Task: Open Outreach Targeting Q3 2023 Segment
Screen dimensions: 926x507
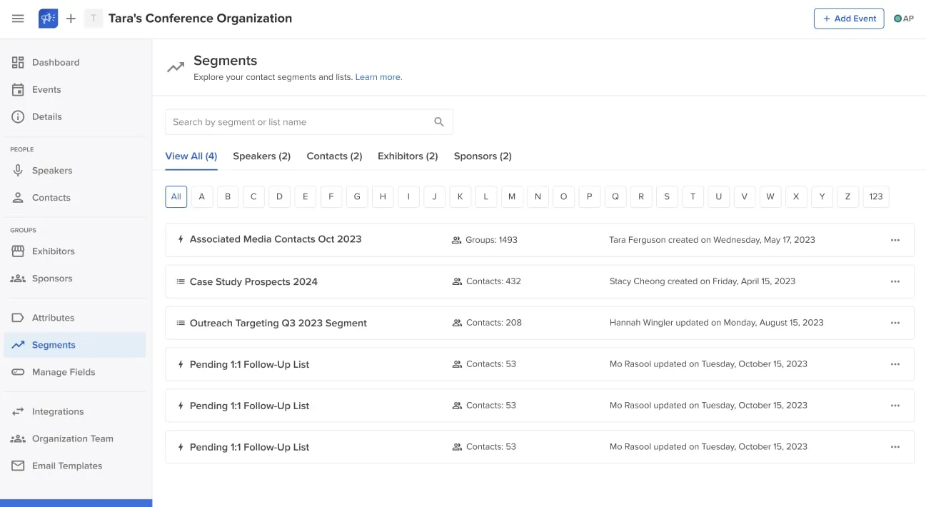Action: pyautogui.click(x=278, y=323)
